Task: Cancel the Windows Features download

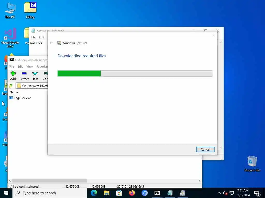Action: pyautogui.click(x=205, y=149)
